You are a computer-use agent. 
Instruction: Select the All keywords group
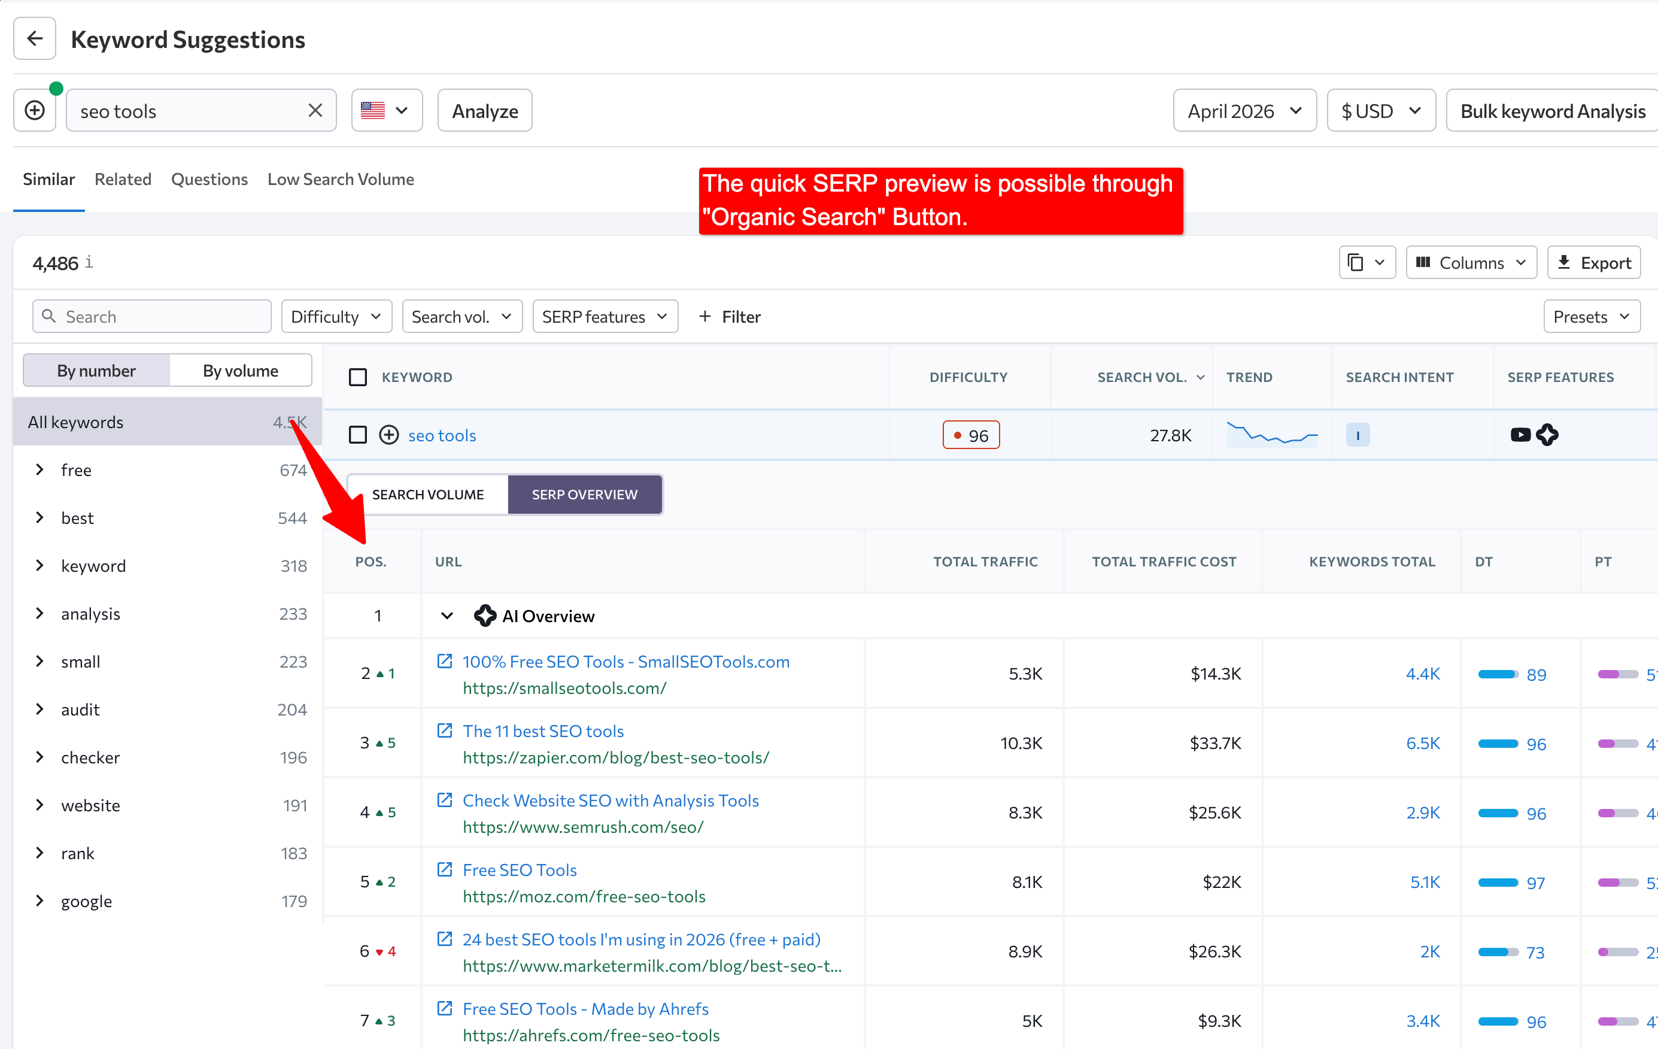168,422
